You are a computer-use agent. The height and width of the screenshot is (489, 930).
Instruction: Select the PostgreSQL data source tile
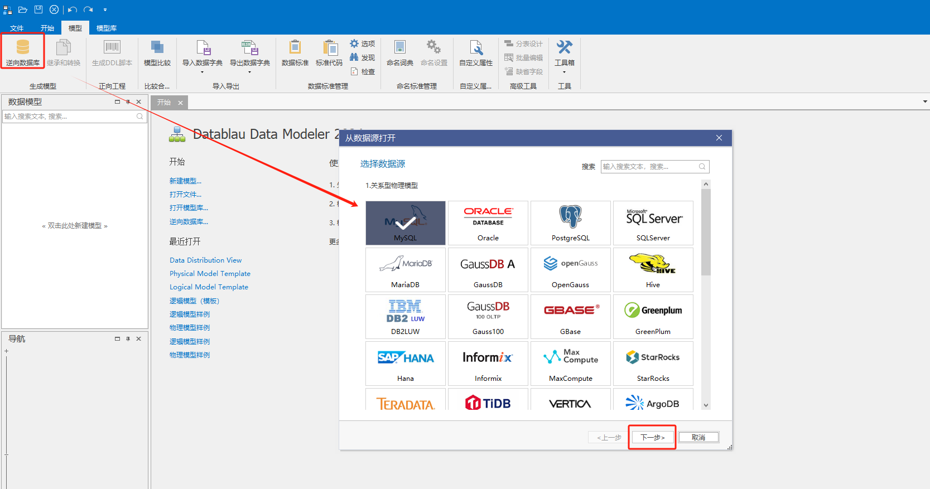(x=571, y=223)
